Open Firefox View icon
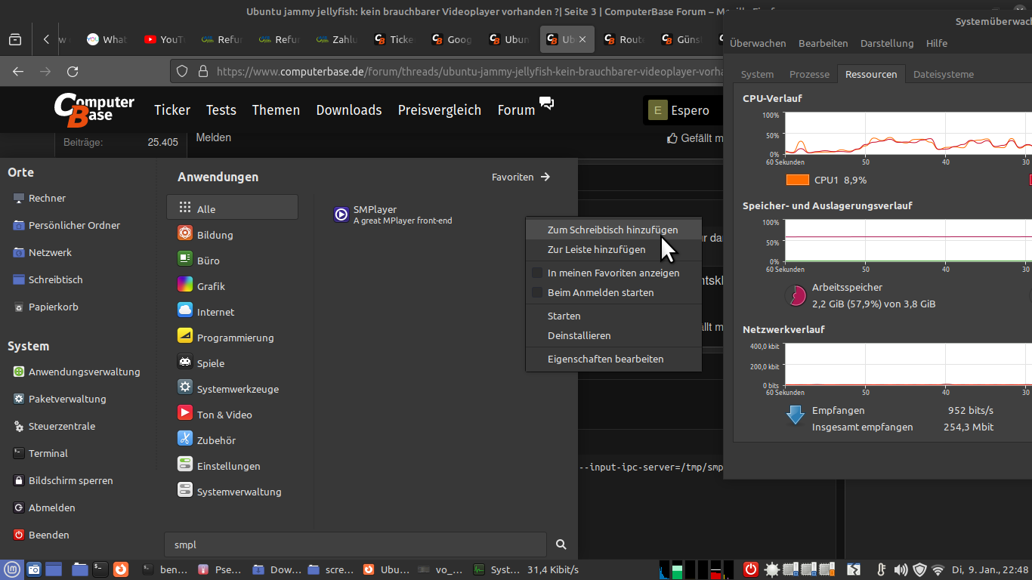This screenshot has height=580, width=1032. pos(15,39)
